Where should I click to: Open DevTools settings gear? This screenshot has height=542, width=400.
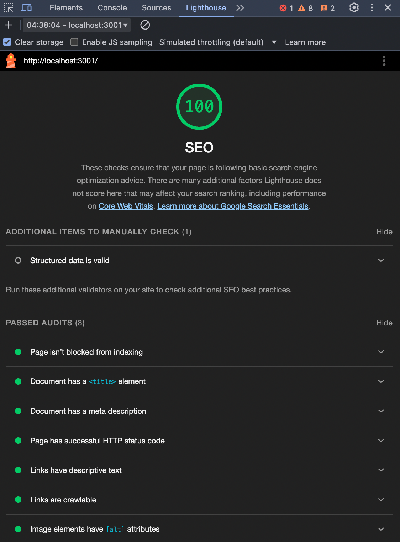(354, 7)
